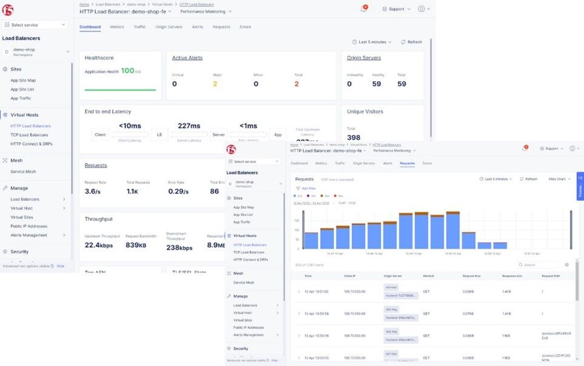
Task: Open the Last 5 minutes time range dropdown
Action: pos(372,42)
